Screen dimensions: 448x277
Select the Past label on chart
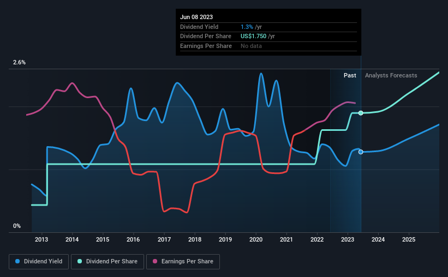point(350,75)
